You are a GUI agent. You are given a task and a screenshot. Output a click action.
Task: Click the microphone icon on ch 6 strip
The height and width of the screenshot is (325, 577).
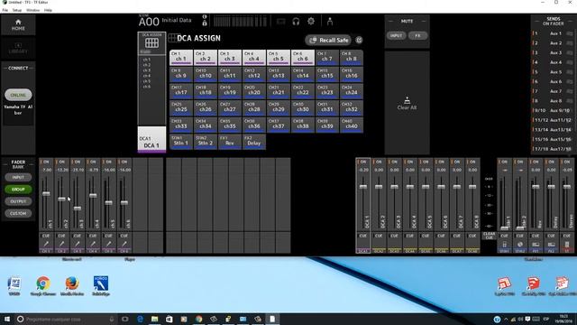124,244
